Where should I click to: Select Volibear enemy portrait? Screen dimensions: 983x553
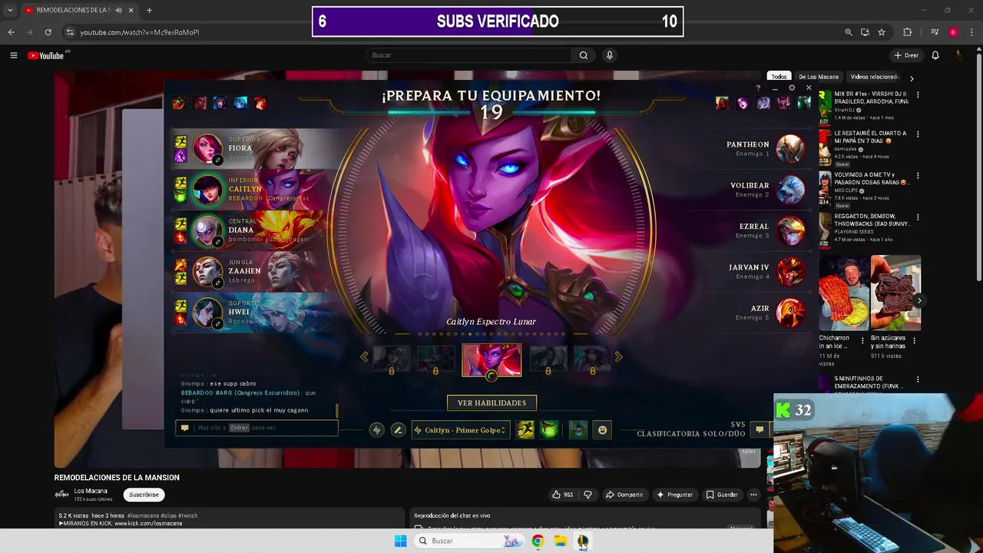(790, 190)
